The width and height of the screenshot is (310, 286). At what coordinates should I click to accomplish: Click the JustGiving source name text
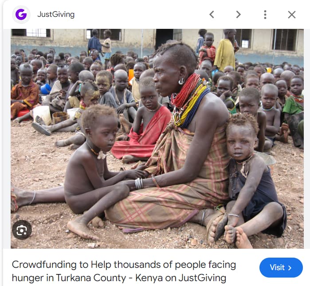[x=56, y=14]
